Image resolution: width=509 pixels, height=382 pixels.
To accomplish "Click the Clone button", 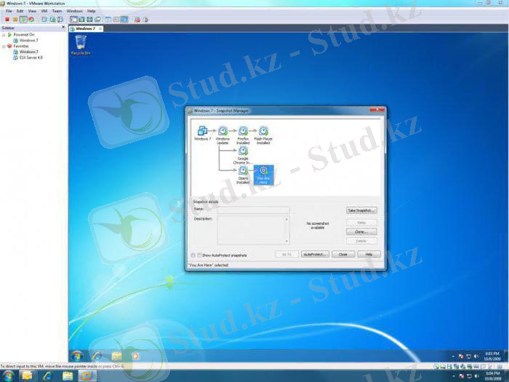I will [361, 231].
